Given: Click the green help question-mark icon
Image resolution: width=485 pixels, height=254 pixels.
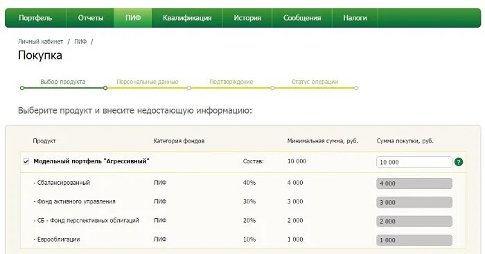Looking at the screenshot, I should [x=459, y=162].
